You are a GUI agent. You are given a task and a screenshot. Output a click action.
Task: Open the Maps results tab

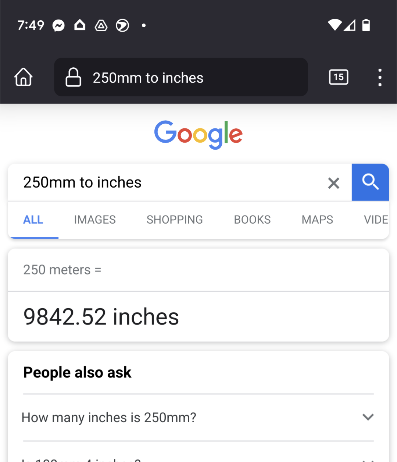317,220
